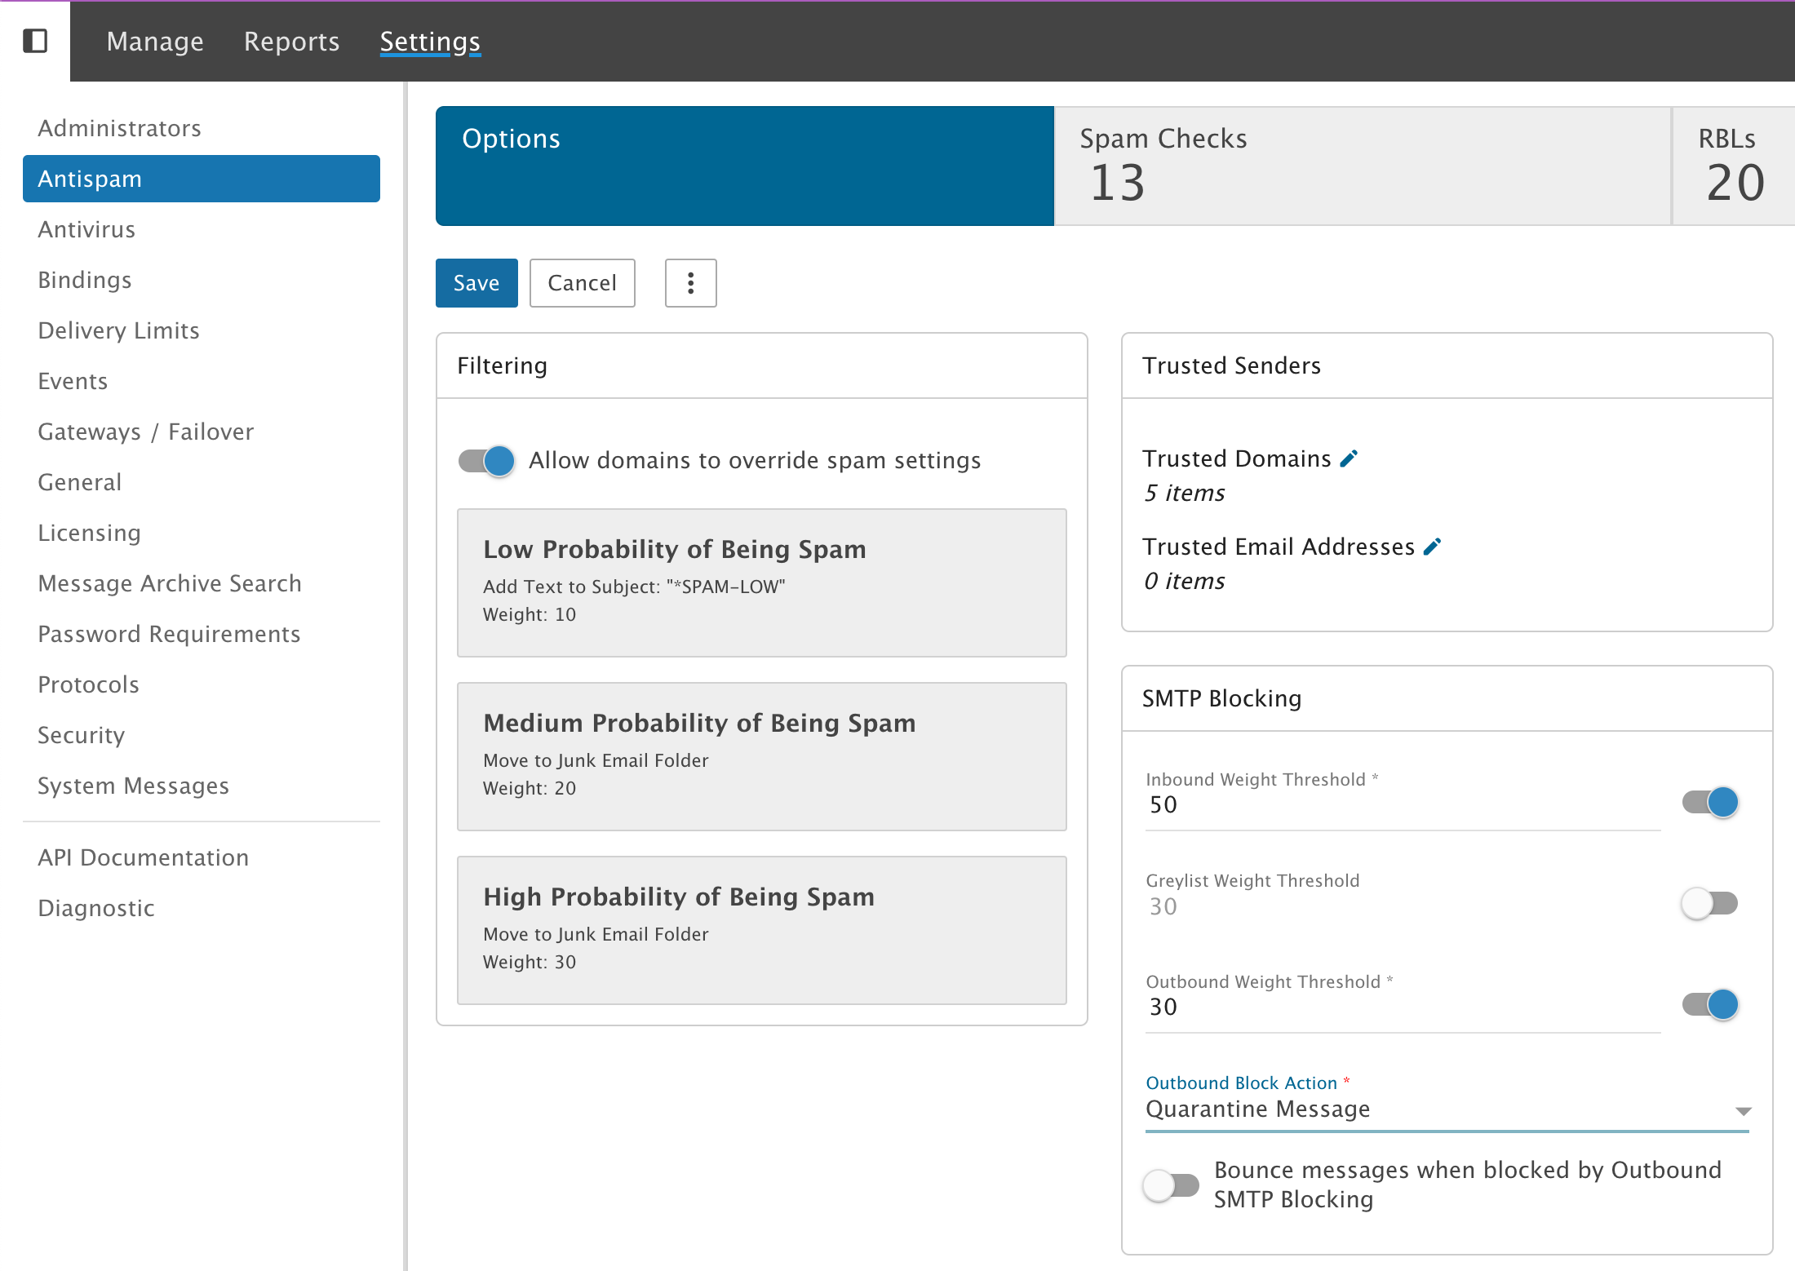Open the Outbound Block Action dropdown
This screenshot has width=1795, height=1271.
1447,1109
